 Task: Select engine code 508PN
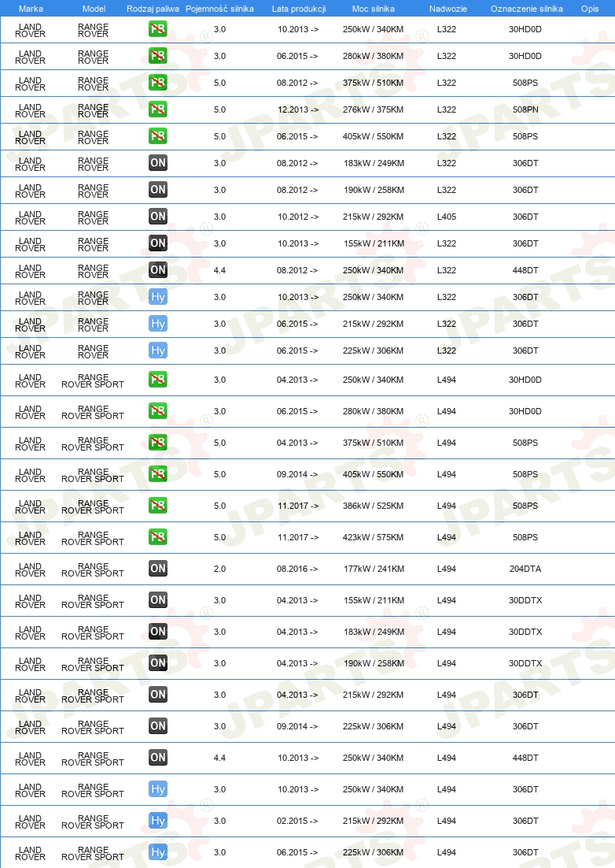click(x=525, y=109)
